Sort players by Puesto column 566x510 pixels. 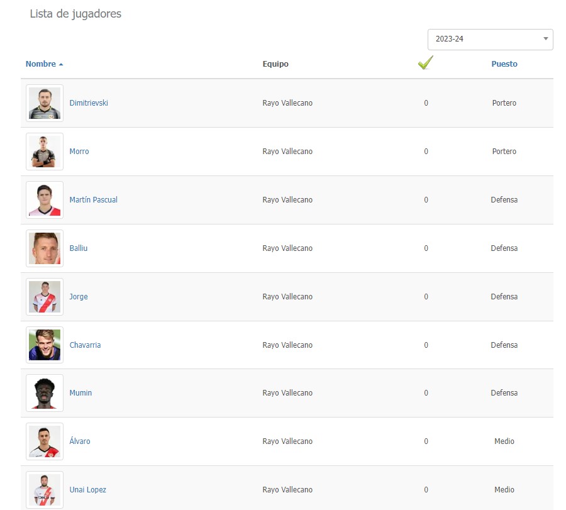(504, 64)
